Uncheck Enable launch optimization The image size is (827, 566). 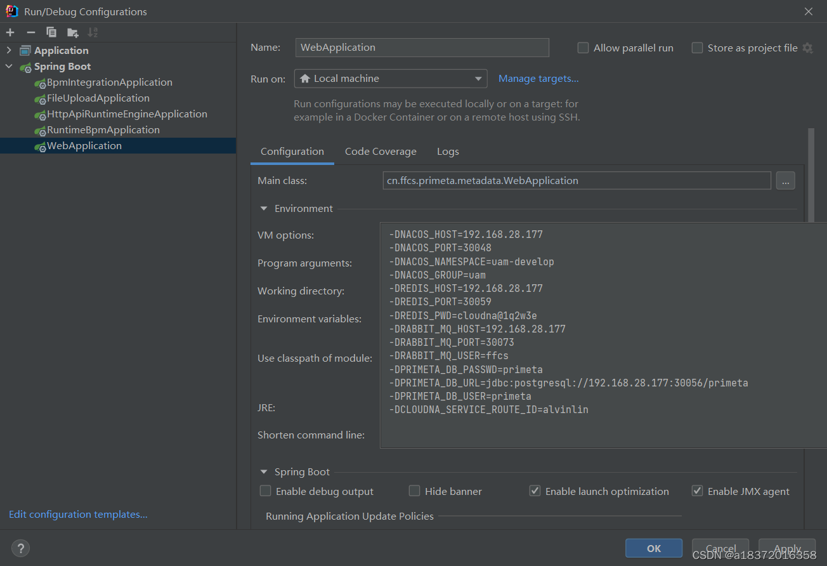535,491
